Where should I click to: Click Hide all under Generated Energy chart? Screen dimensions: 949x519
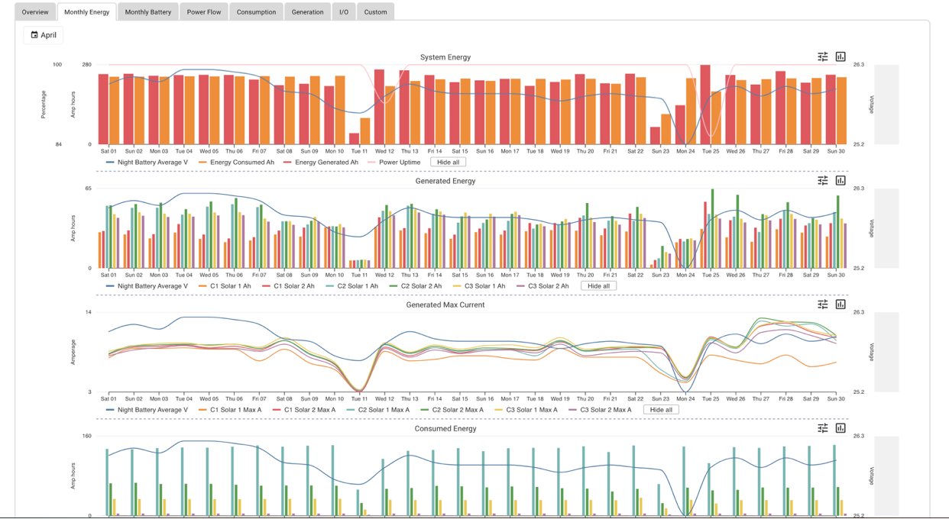click(x=599, y=286)
